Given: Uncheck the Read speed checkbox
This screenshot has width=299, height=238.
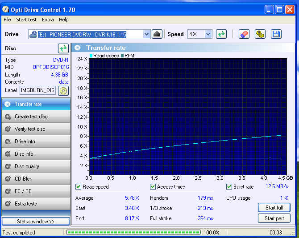Looking at the screenshot, I should tap(78, 187).
